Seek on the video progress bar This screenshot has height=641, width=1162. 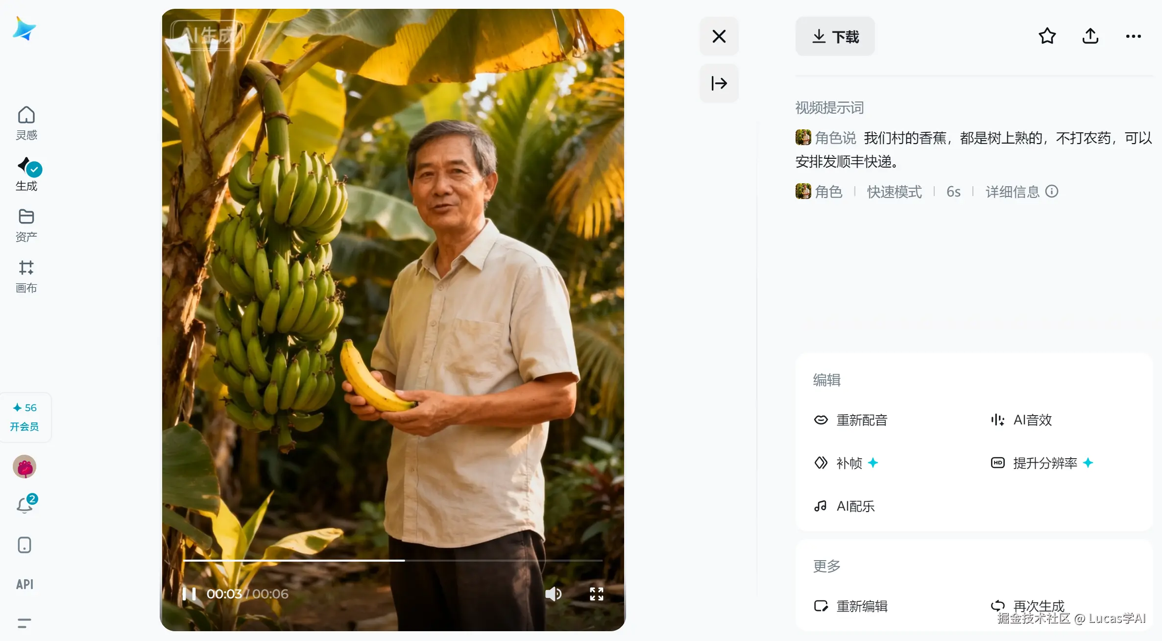click(x=392, y=560)
